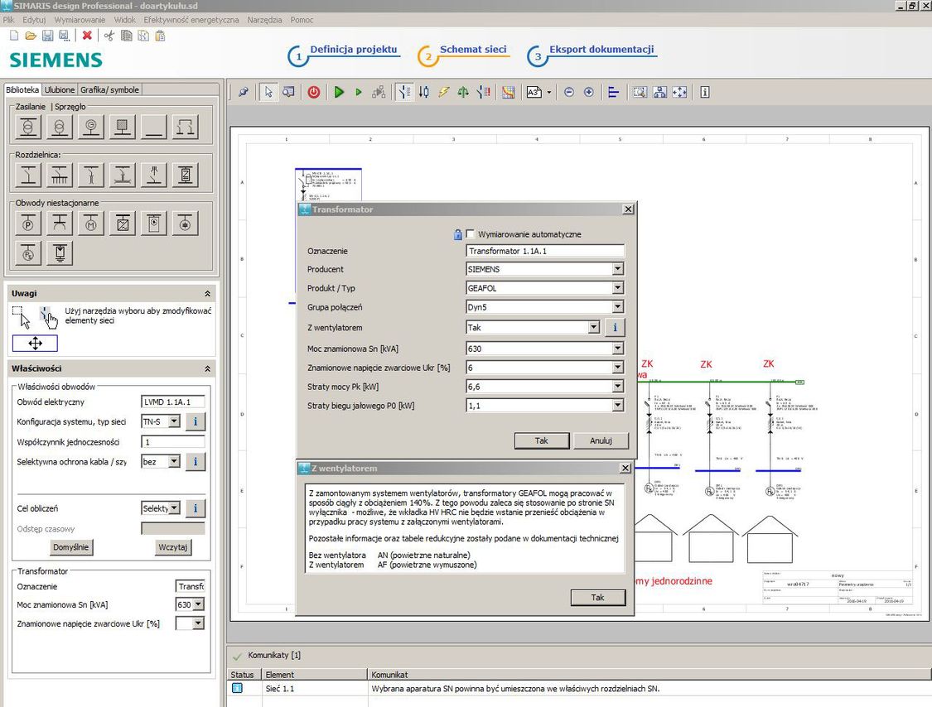
Task: Click the Wczytaj button
Action: 173,547
